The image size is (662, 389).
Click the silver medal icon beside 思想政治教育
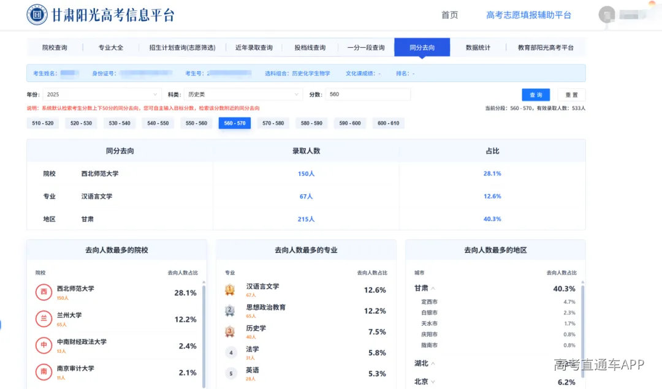coord(230,311)
